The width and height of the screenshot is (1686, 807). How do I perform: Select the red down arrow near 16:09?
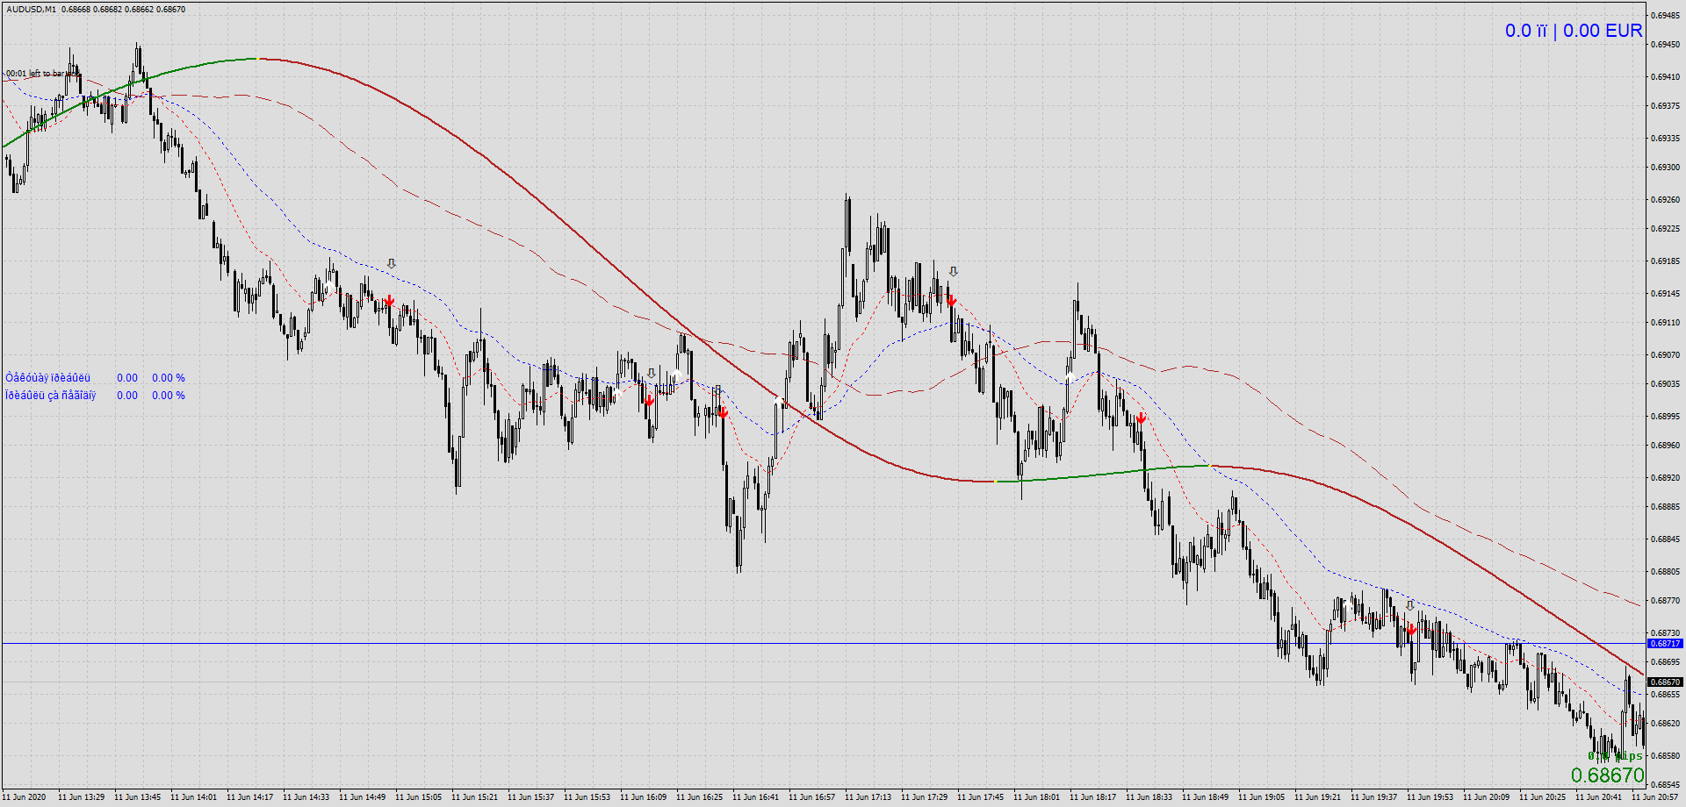coord(649,400)
